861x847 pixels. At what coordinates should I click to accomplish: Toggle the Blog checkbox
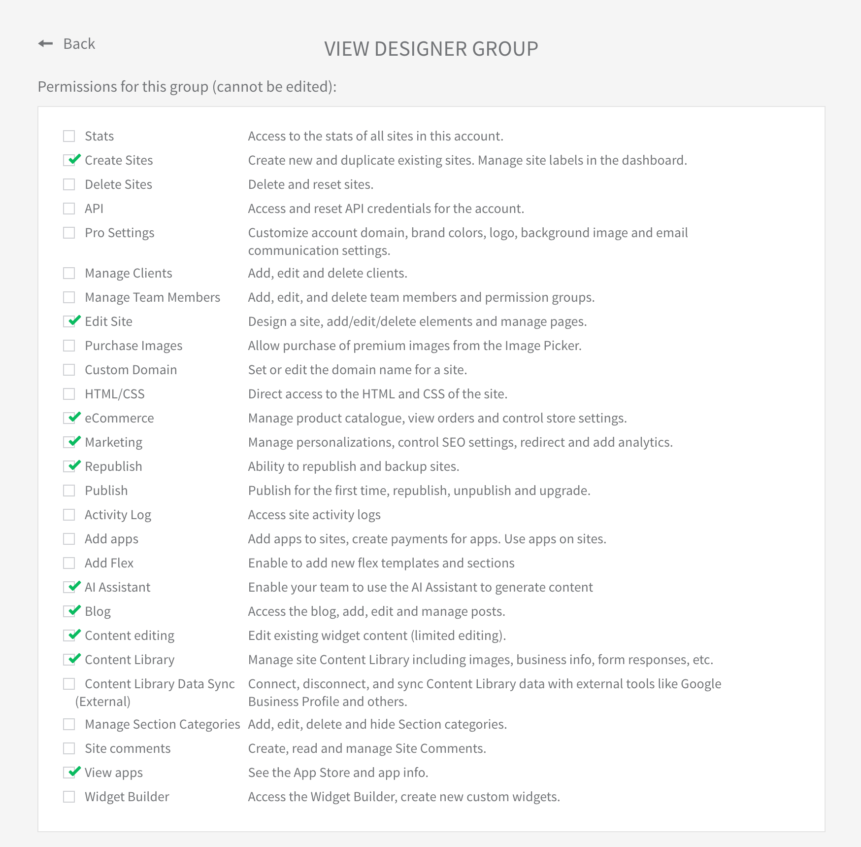(69, 611)
